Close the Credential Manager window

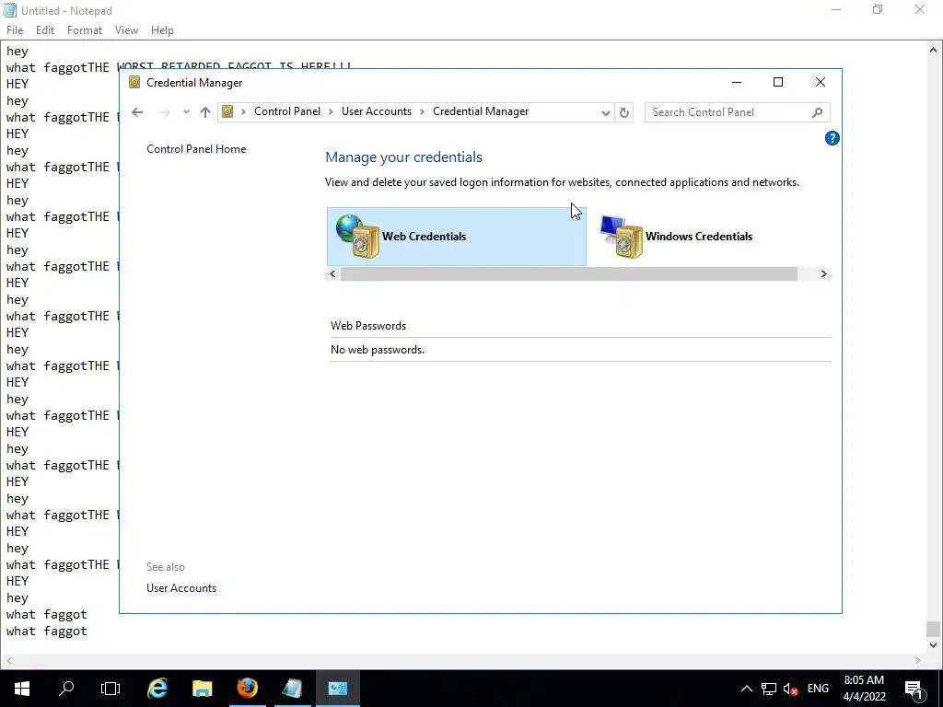(821, 82)
